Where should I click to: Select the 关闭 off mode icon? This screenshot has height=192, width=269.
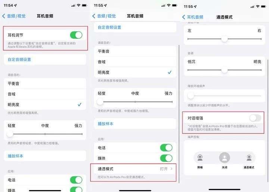(225, 158)
